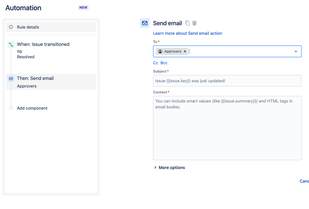
Task: Open Learn more about Send email action link
Action: [x=187, y=33]
